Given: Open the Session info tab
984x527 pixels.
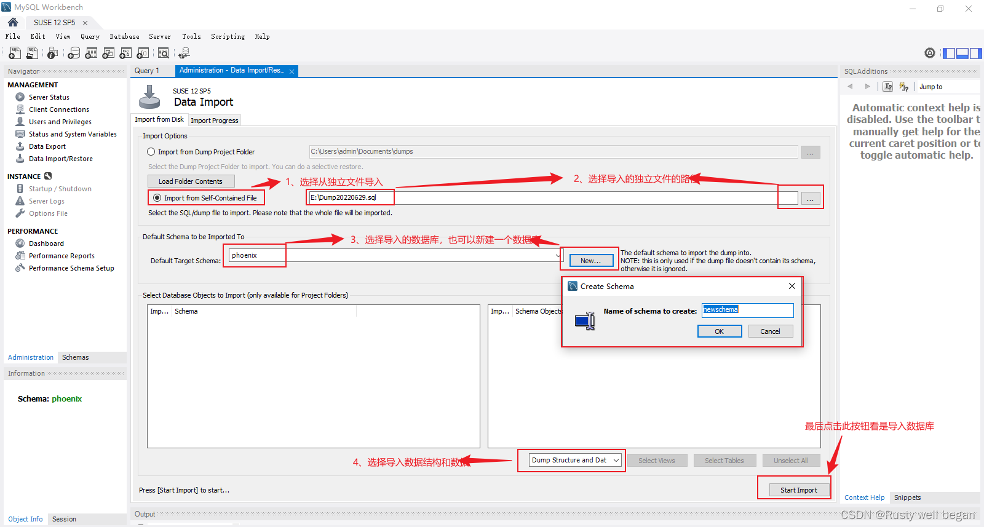Looking at the screenshot, I should (x=64, y=519).
